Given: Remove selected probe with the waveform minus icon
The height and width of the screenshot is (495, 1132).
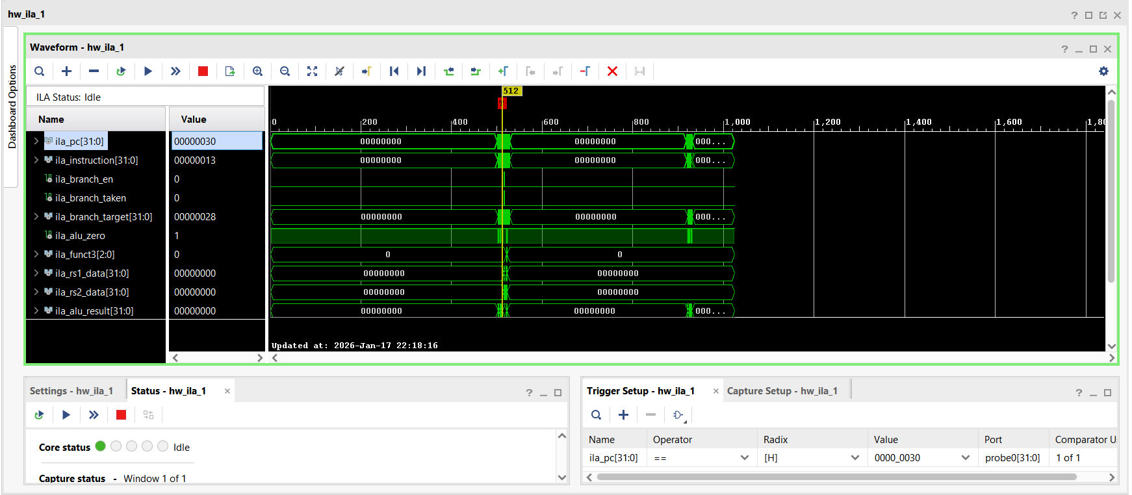Looking at the screenshot, I should click(x=94, y=71).
